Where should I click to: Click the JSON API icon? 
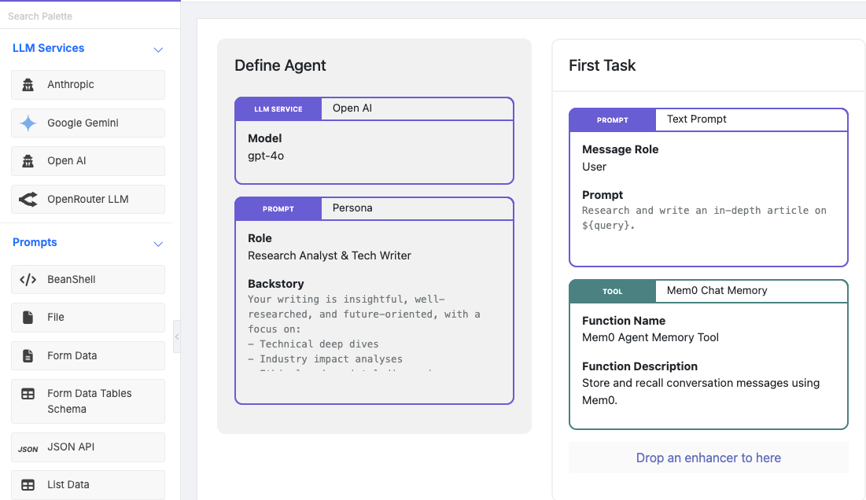[28, 449]
